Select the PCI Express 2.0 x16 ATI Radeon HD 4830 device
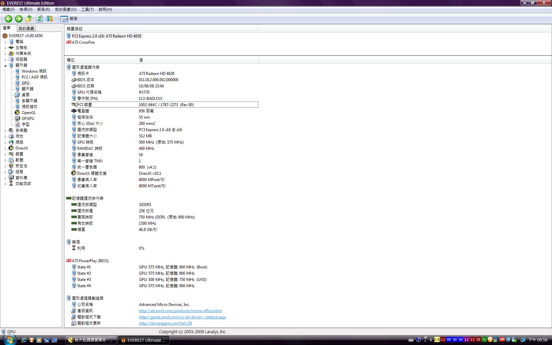The width and height of the screenshot is (552, 345). [x=104, y=36]
